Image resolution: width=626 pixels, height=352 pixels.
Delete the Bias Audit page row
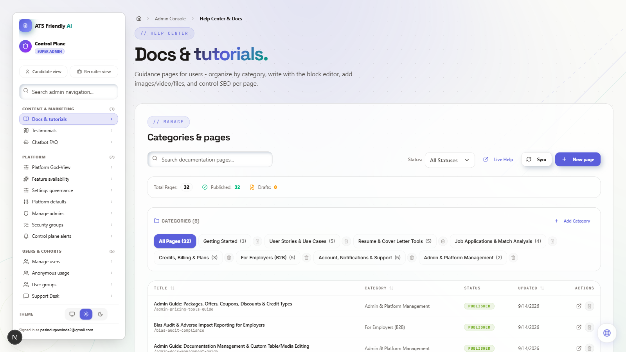tap(590, 327)
